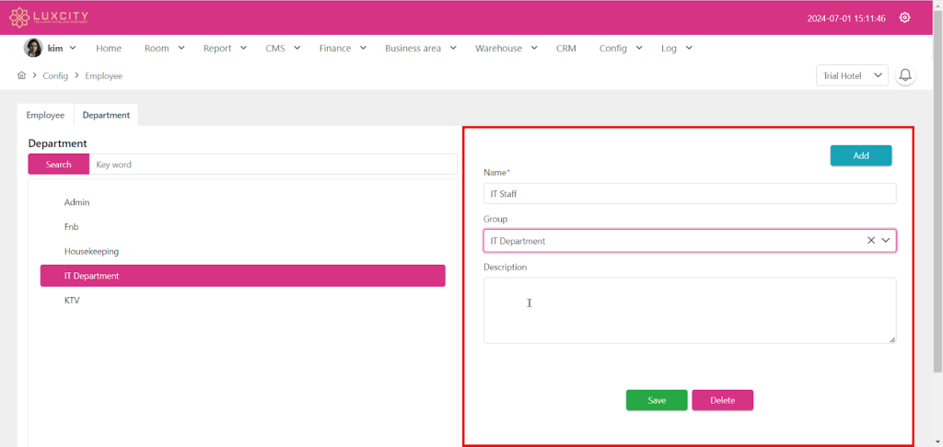Screen dimensions: 943x447
Task: Switch to the Employee tab
Action: pos(45,115)
